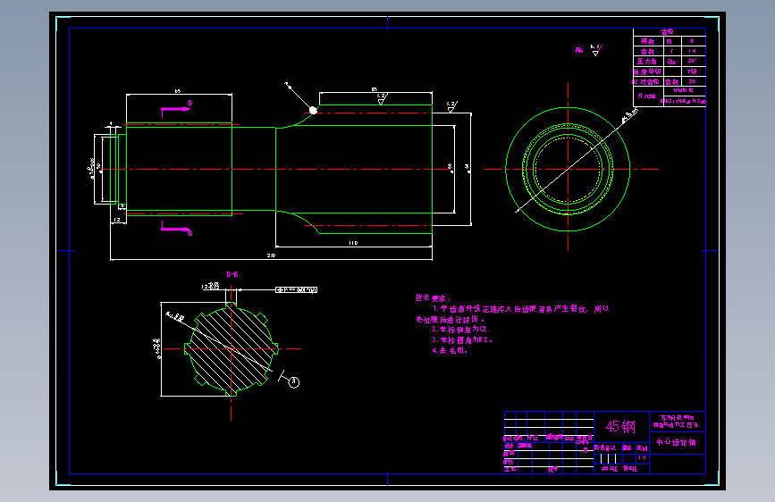Click the 'B-B' section view label
The width and height of the screenshot is (775, 502).
click(232, 274)
